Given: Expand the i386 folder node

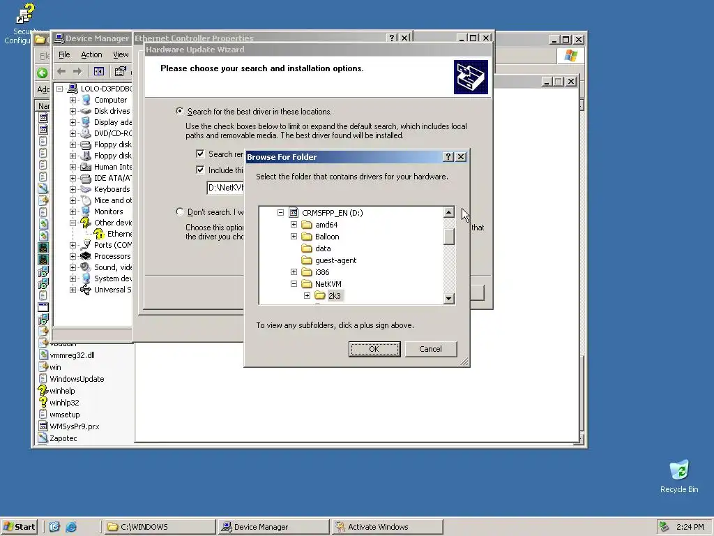Looking at the screenshot, I should click(294, 272).
